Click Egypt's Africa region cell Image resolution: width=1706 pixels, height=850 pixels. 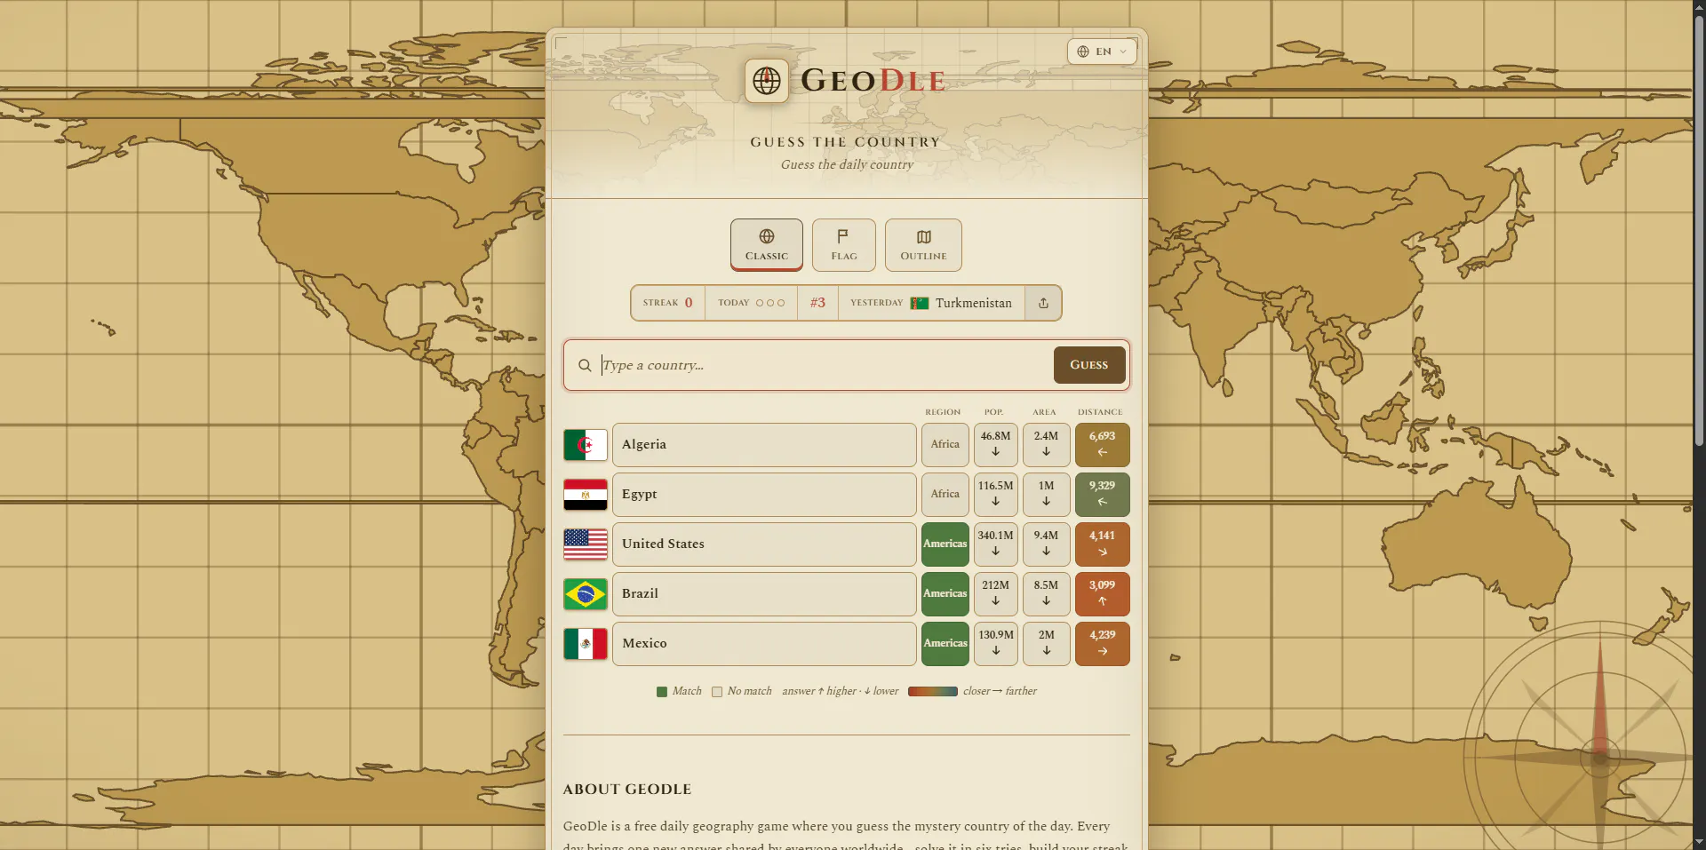pos(945,495)
